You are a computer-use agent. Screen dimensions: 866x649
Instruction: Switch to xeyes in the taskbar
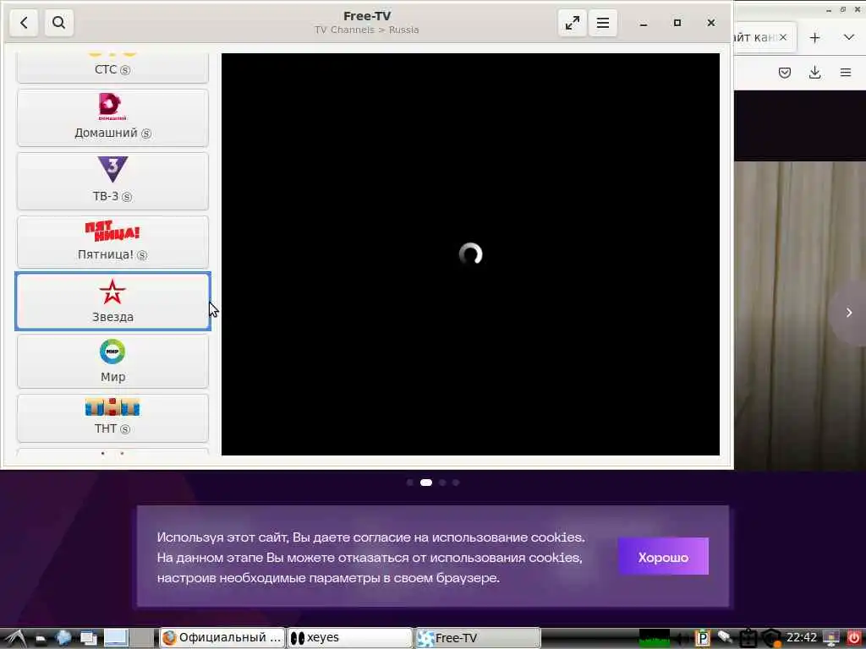[x=350, y=637]
